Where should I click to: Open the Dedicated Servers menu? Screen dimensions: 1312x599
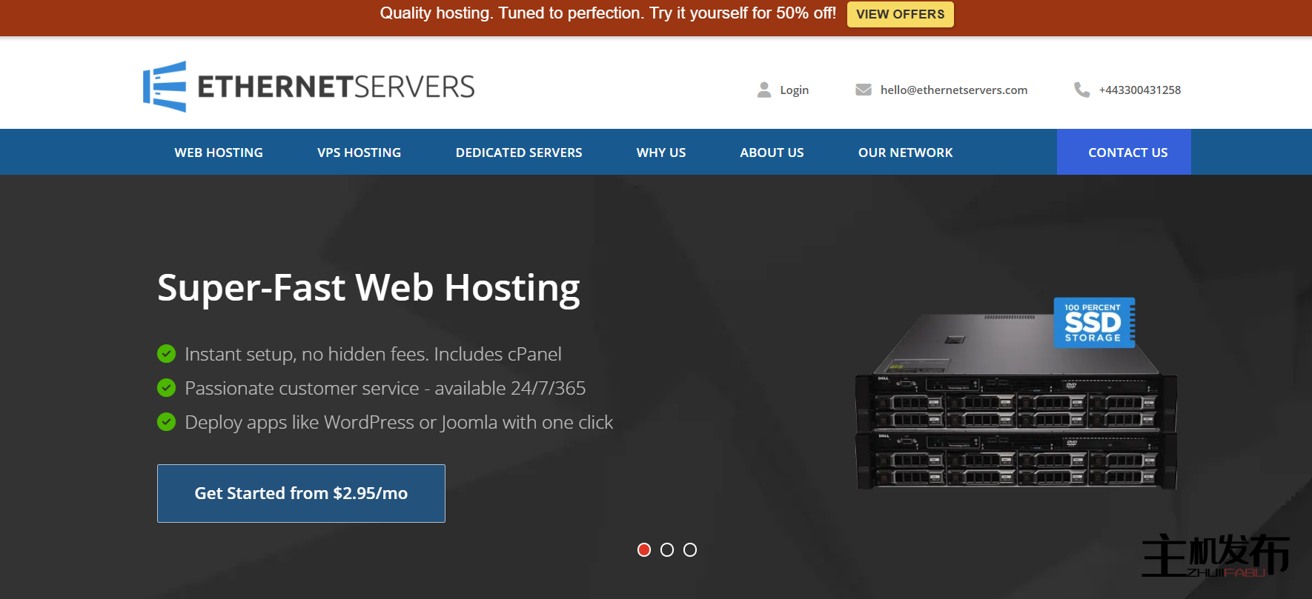519,153
